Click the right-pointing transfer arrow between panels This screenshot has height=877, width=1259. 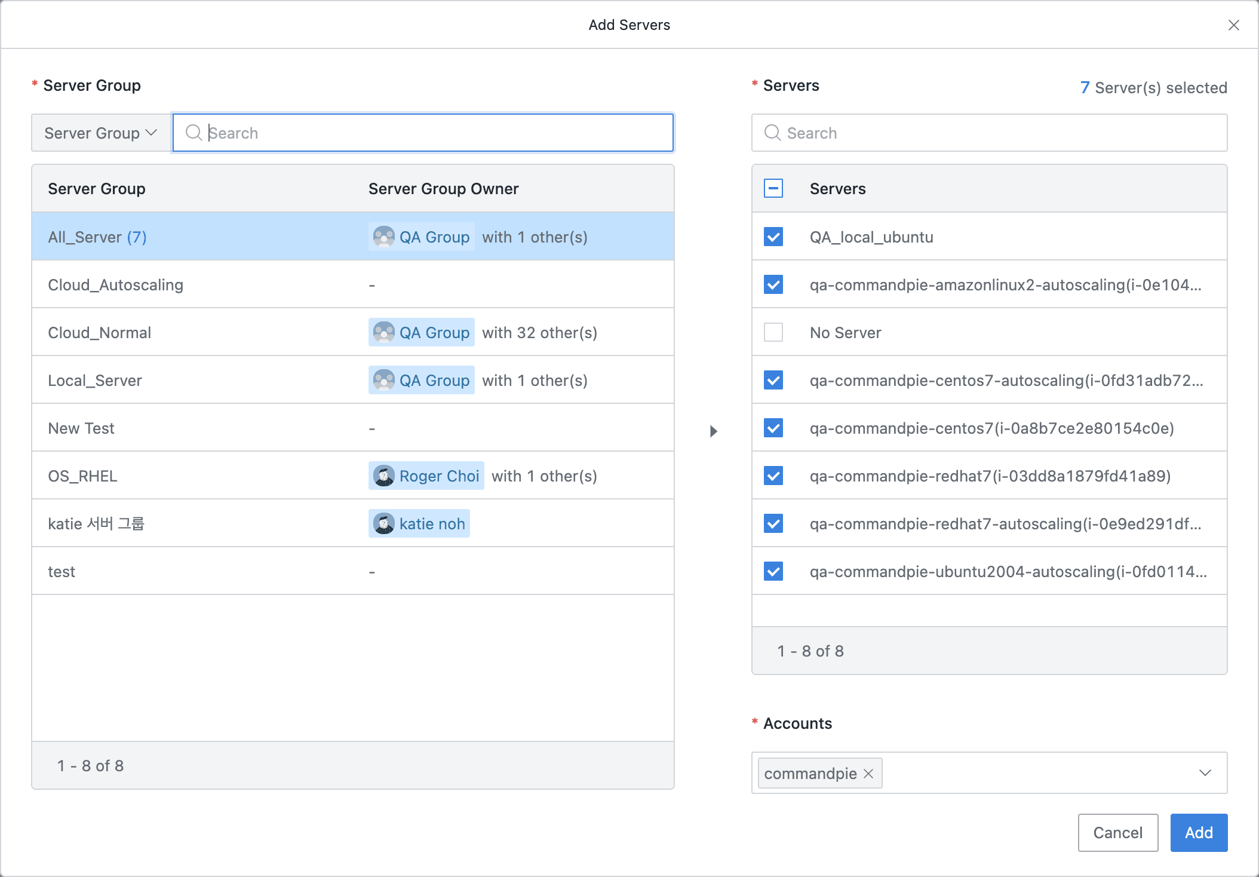713,430
